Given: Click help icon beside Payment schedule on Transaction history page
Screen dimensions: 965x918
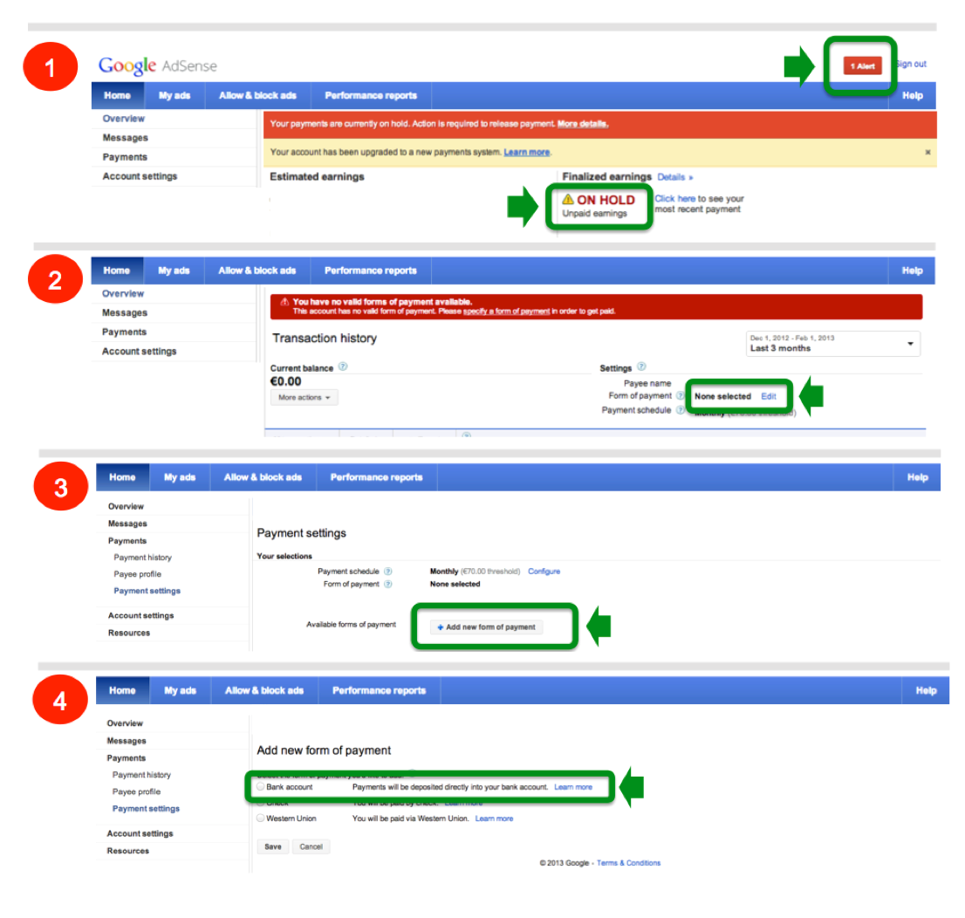Looking at the screenshot, I should click(x=680, y=410).
